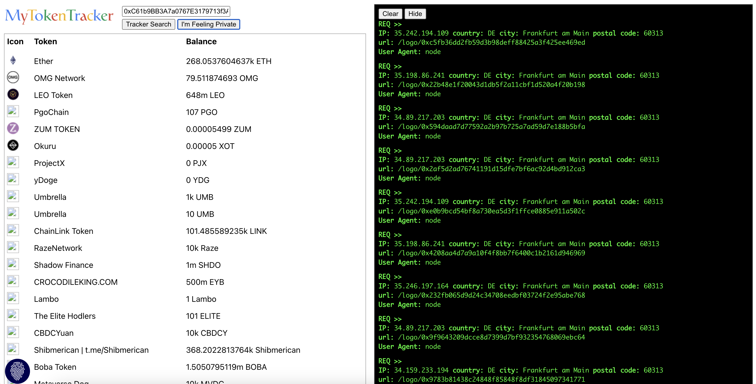Select the OMG Network token name

click(x=59, y=78)
